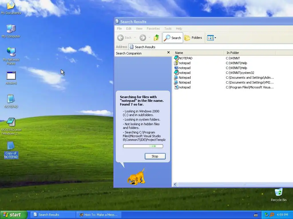Select the notepad result in C:\WINNT\system32
Viewport: 293px width, 219px height.
(182, 73)
